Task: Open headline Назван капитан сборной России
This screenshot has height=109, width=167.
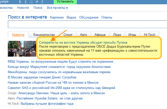Action: (x=53, y=83)
